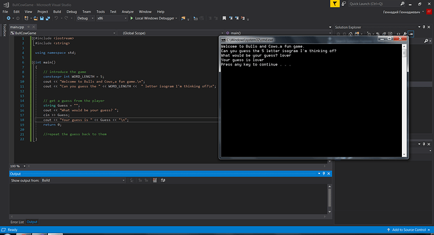Open the Team menu
This screenshot has height=235, width=434.
(86, 11)
